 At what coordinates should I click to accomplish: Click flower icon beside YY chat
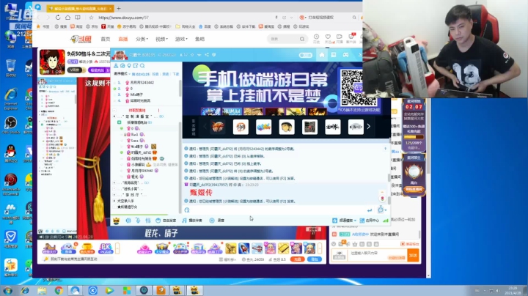pyautogui.click(x=382, y=199)
